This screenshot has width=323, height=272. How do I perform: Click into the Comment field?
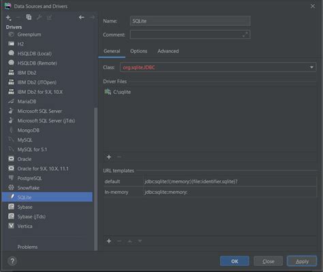pos(190,35)
